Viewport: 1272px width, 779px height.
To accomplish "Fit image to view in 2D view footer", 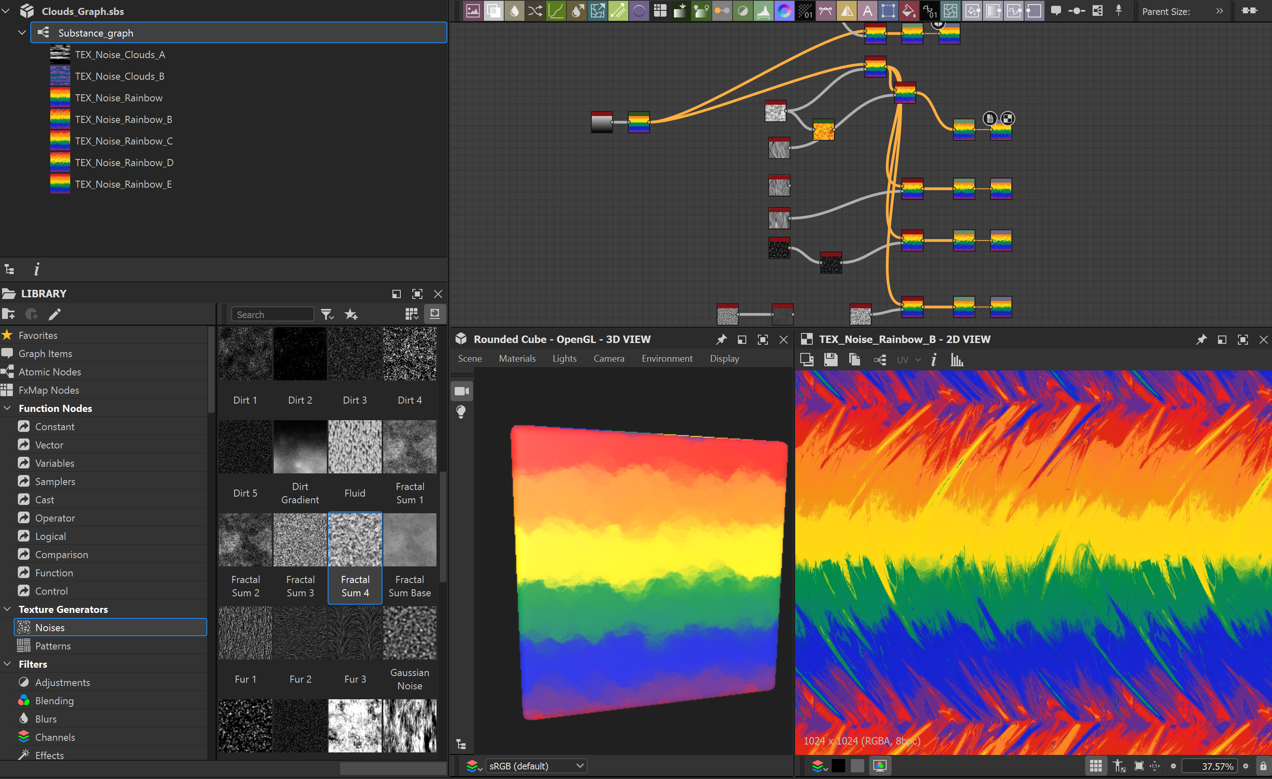I will [x=1139, y=766].
